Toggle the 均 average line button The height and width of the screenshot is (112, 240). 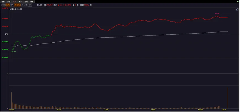click(16, 5)
